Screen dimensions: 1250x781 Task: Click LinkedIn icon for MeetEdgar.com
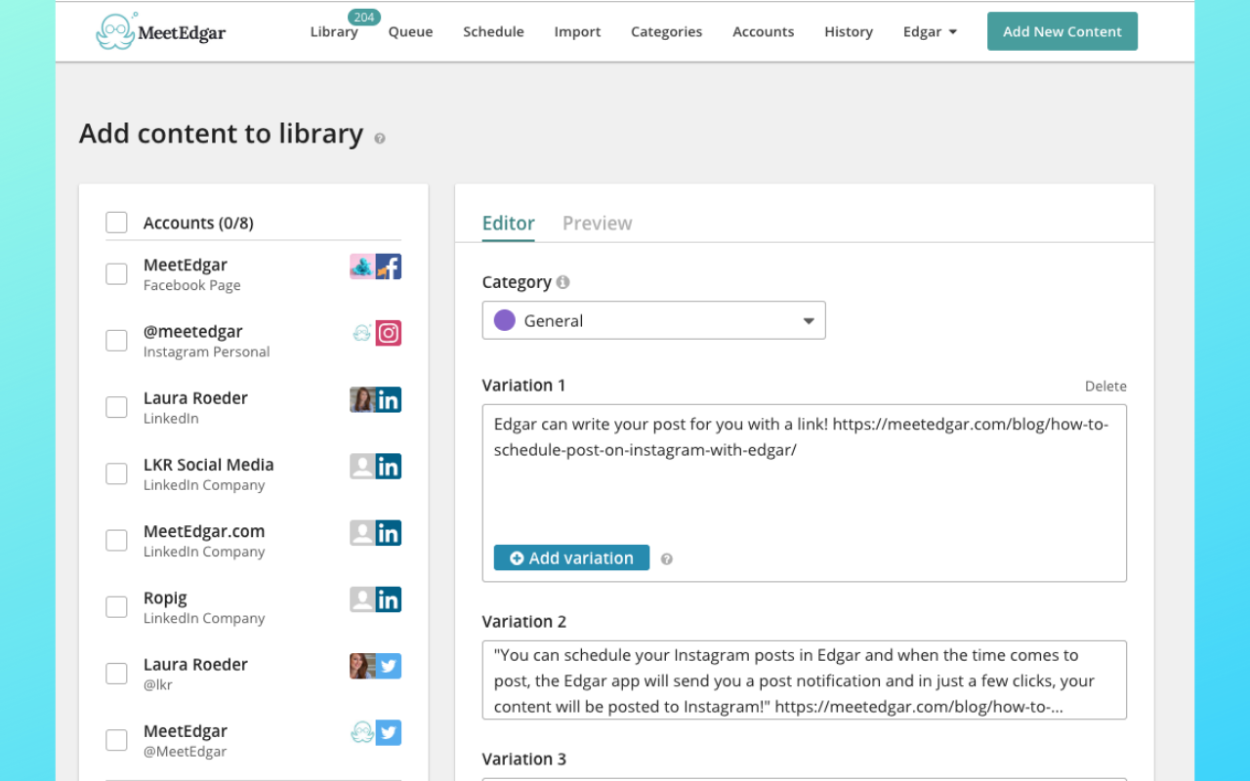tap(389, 533)
